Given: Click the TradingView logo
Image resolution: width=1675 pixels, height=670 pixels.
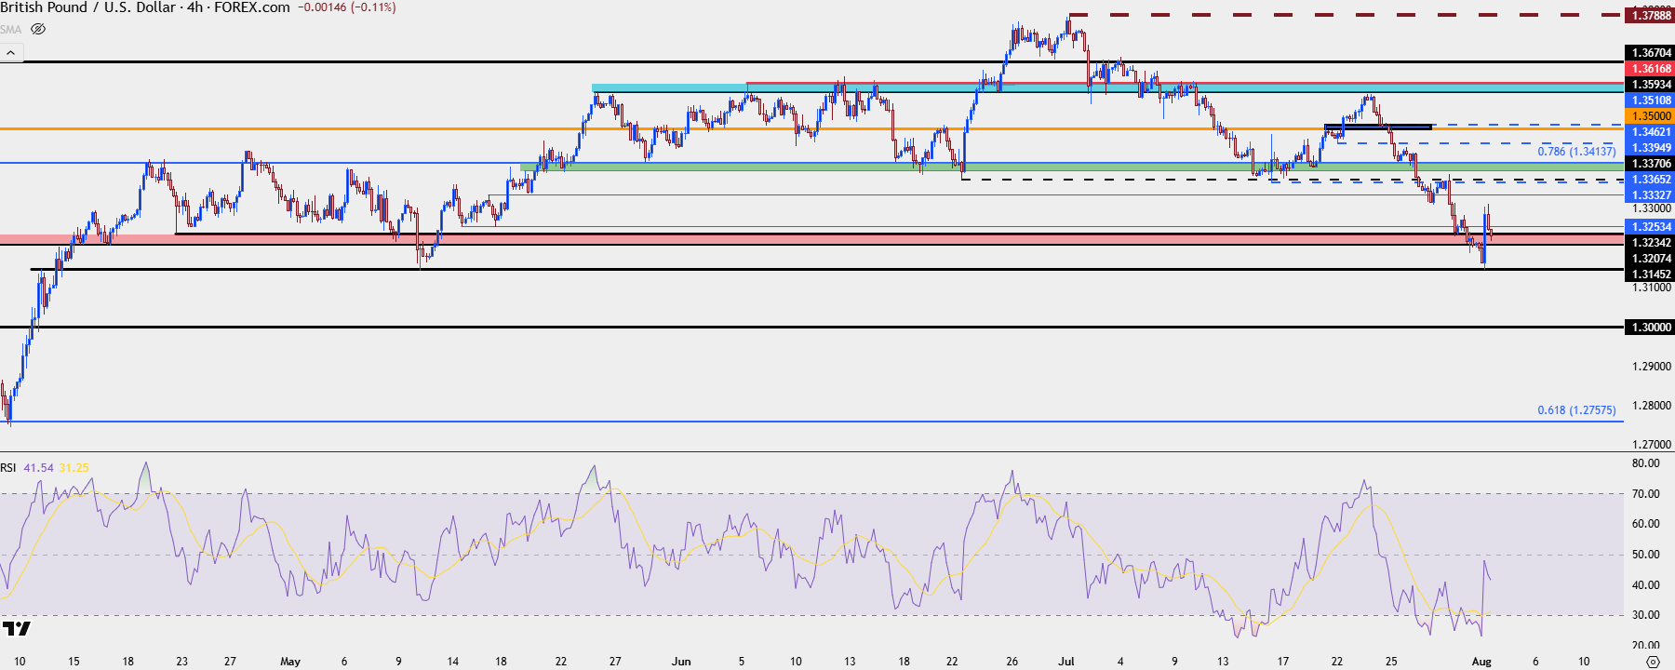Looking at the screenshot, I should 17,629.
